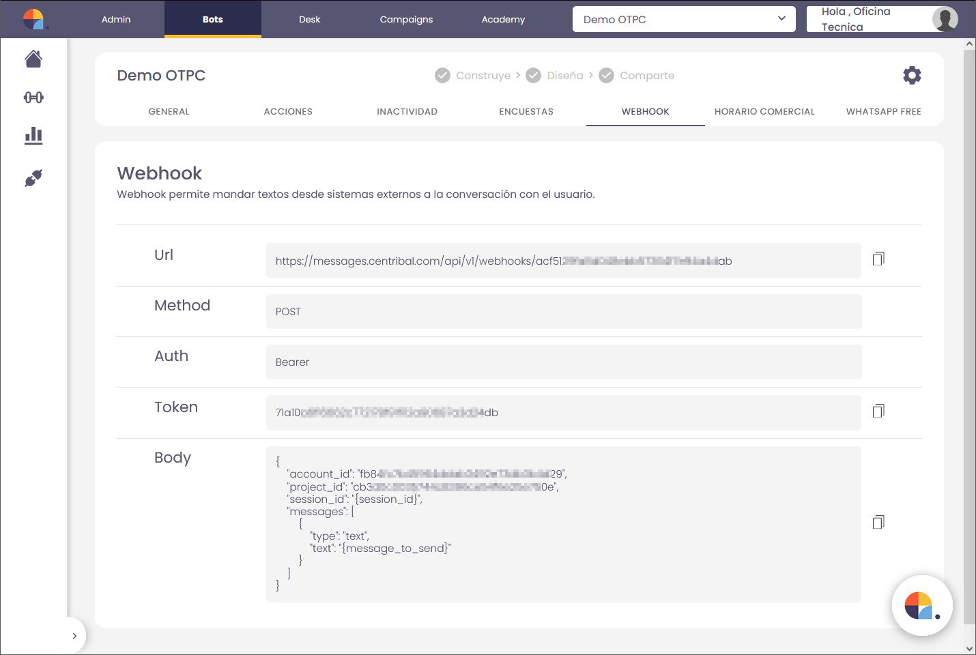Open the training dumbbell icon in sidebar
The width and height of the screenshot is (976, 655).
click(33, 98)
